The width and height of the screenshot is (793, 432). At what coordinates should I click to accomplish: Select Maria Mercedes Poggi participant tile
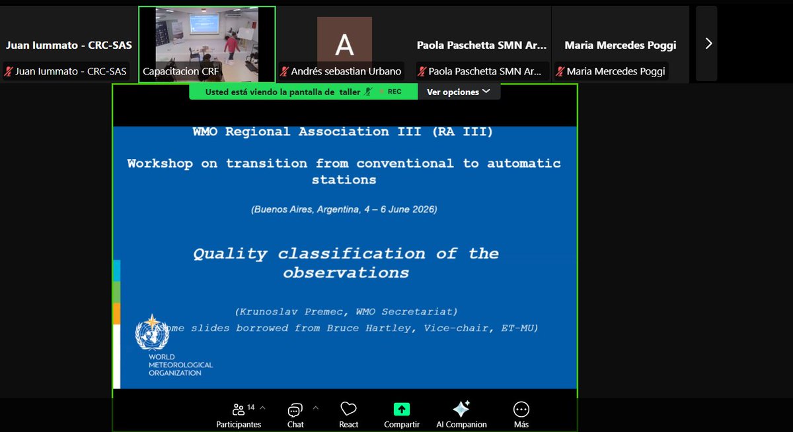(x=620, y=45)
